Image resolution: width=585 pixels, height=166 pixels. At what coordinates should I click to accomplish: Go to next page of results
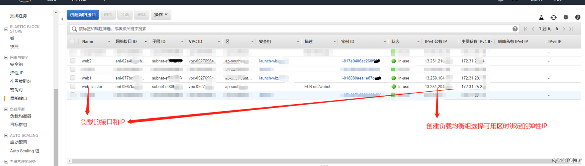[564, 29]
